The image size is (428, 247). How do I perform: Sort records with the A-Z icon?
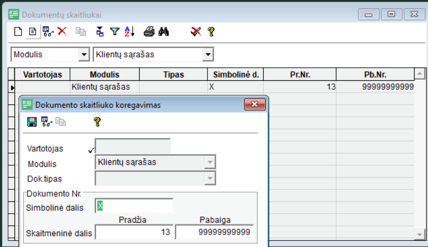coord(129,32)
